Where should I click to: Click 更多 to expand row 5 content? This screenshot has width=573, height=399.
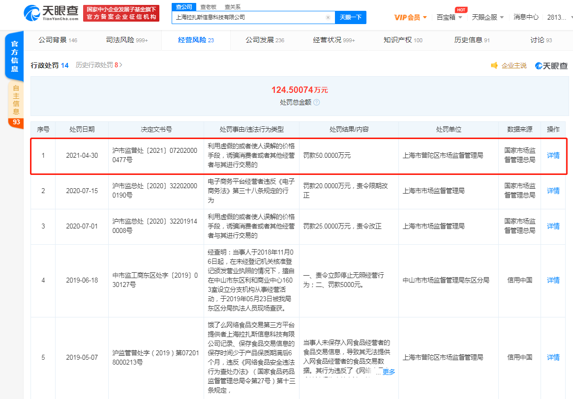click(x=389, y=372)
